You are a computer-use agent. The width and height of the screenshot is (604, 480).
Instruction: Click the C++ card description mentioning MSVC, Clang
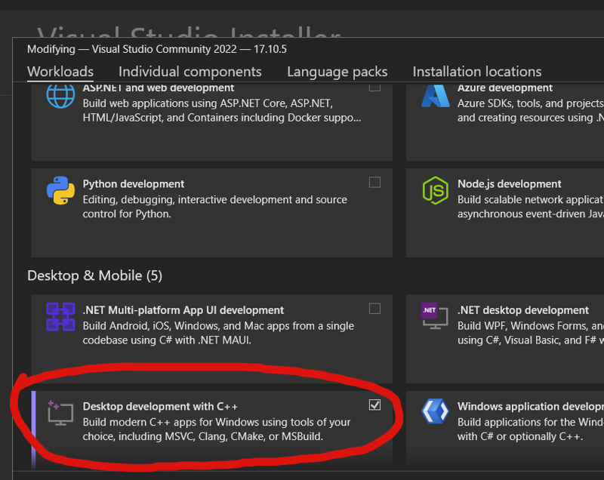click(217, 429)
